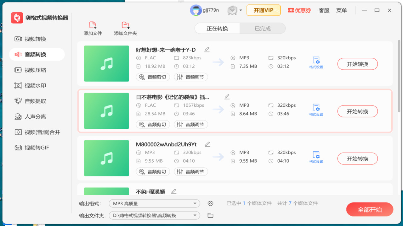Start converting M800002wAnbd2Uh9Yt via 开始转换

[x=357, y=159]
